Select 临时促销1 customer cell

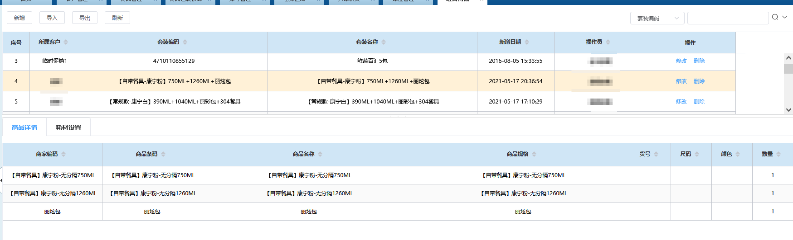pos(55,61)
